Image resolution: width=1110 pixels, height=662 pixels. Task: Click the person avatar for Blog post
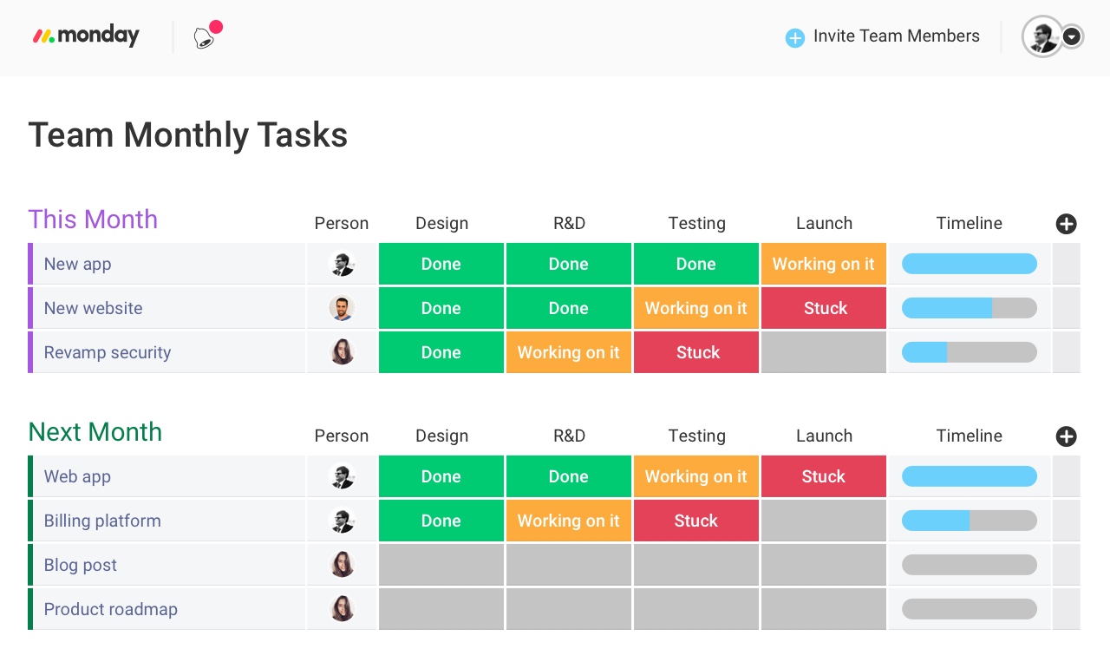342,565
